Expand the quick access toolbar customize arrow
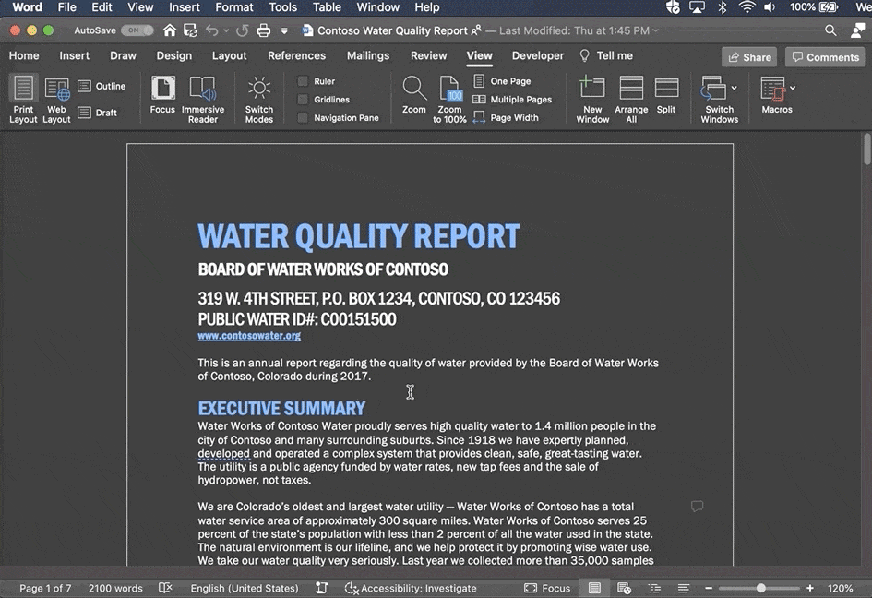 click(x=284, y=31)
